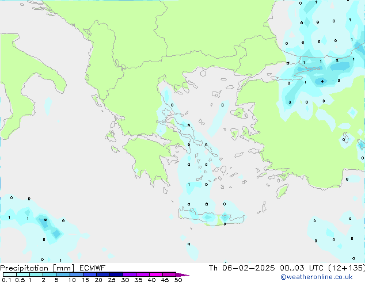Click the '4' precipitation value on map
The height and width of the screenshot is (282, 365).
(322, 82)
